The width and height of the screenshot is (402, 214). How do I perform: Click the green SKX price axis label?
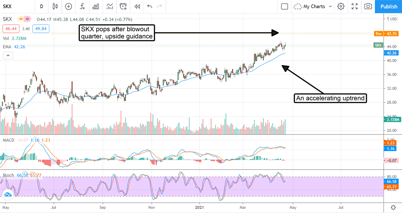pyautogui.click(x=378, y=45)
